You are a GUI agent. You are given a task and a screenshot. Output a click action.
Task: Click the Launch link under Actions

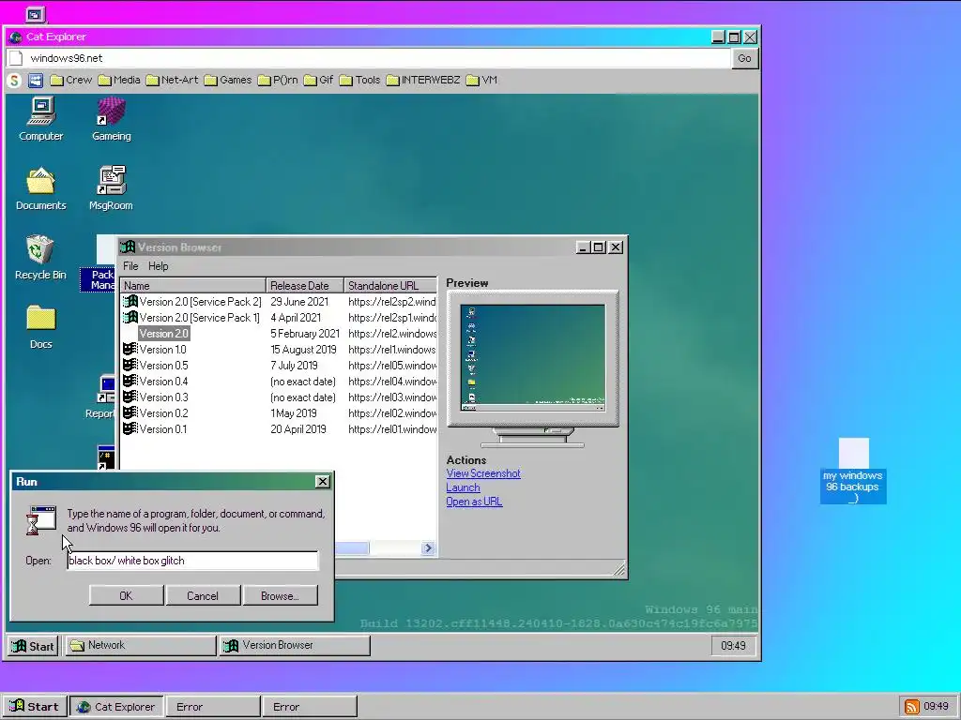pos(463,487)
